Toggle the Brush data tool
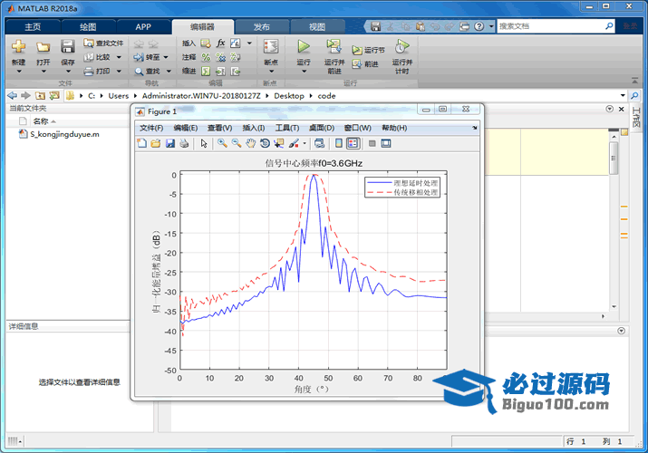Screen dimensions: 648x453 coord(294,143)
